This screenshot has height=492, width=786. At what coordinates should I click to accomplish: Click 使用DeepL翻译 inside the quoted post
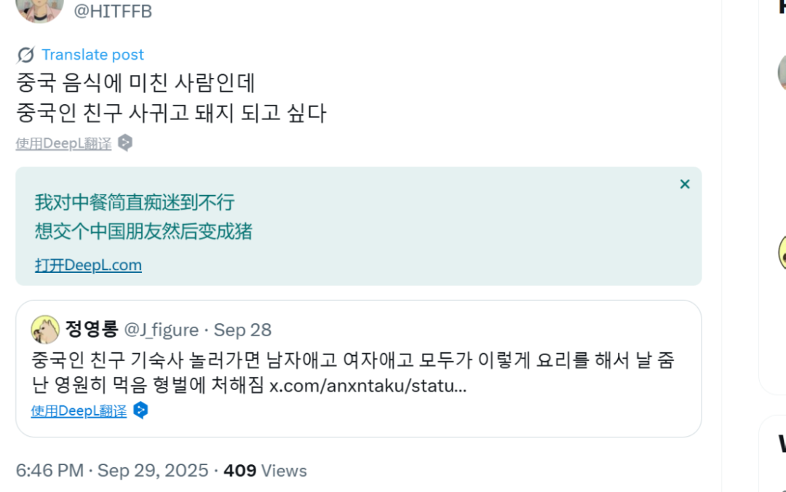(79, 411)
